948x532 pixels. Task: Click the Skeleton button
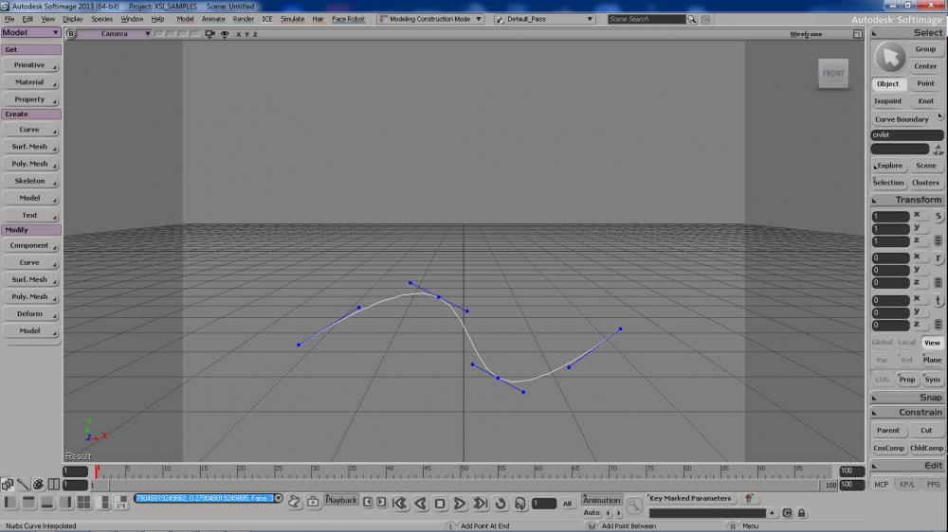pos(29,181)
